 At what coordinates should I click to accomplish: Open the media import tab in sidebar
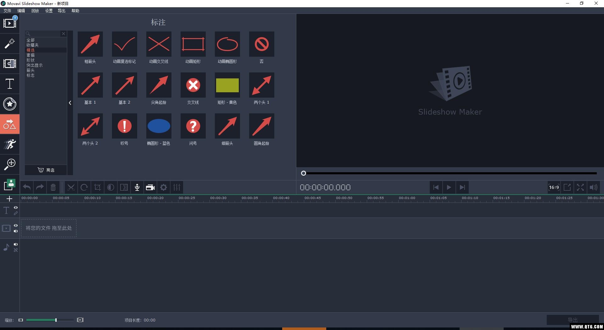(10, 23)
